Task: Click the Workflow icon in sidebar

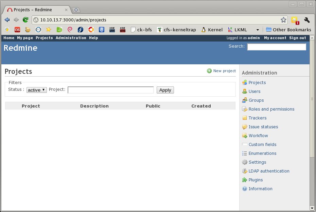Action: [244, 136]
